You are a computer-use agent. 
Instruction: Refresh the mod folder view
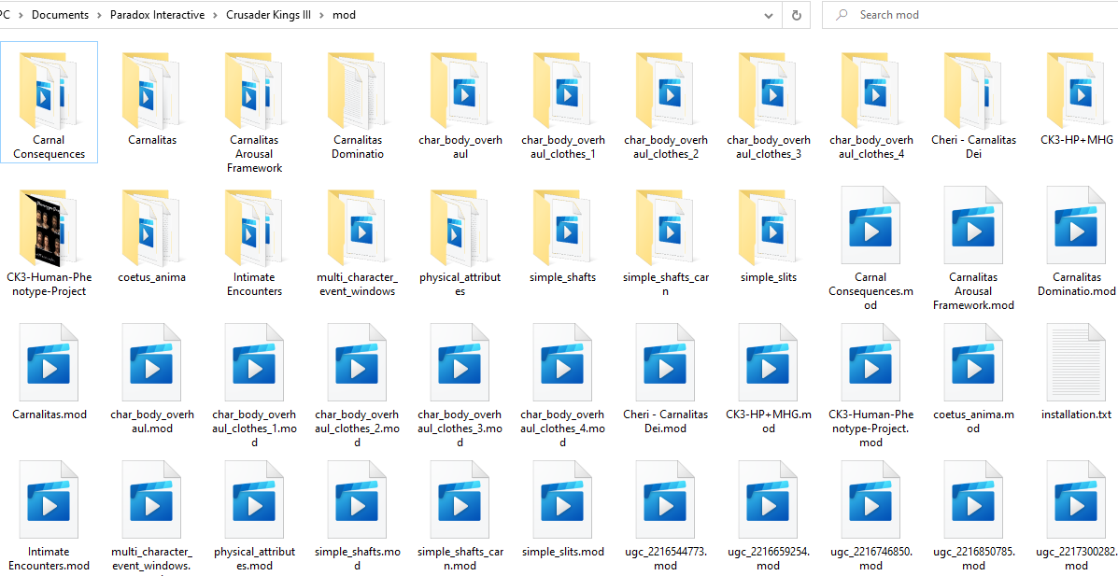click(797, 15)
